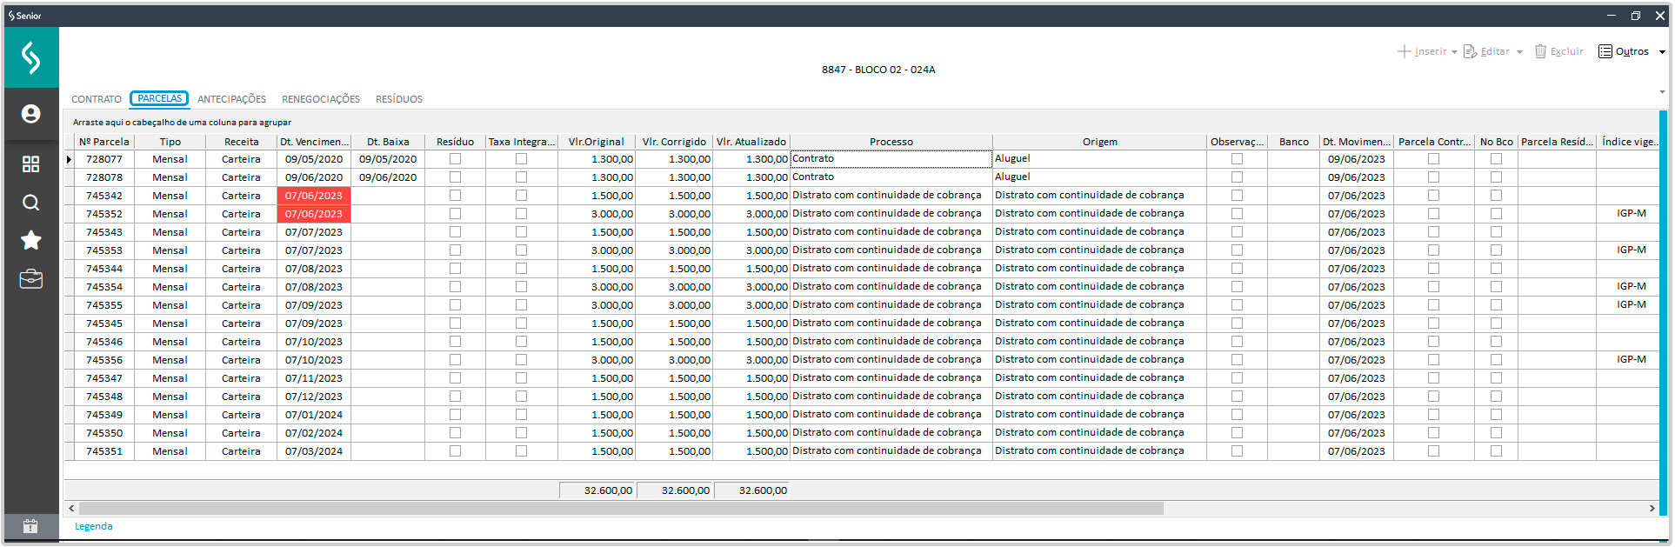Click the briefcase icon in sidebar

click(31, 279)
